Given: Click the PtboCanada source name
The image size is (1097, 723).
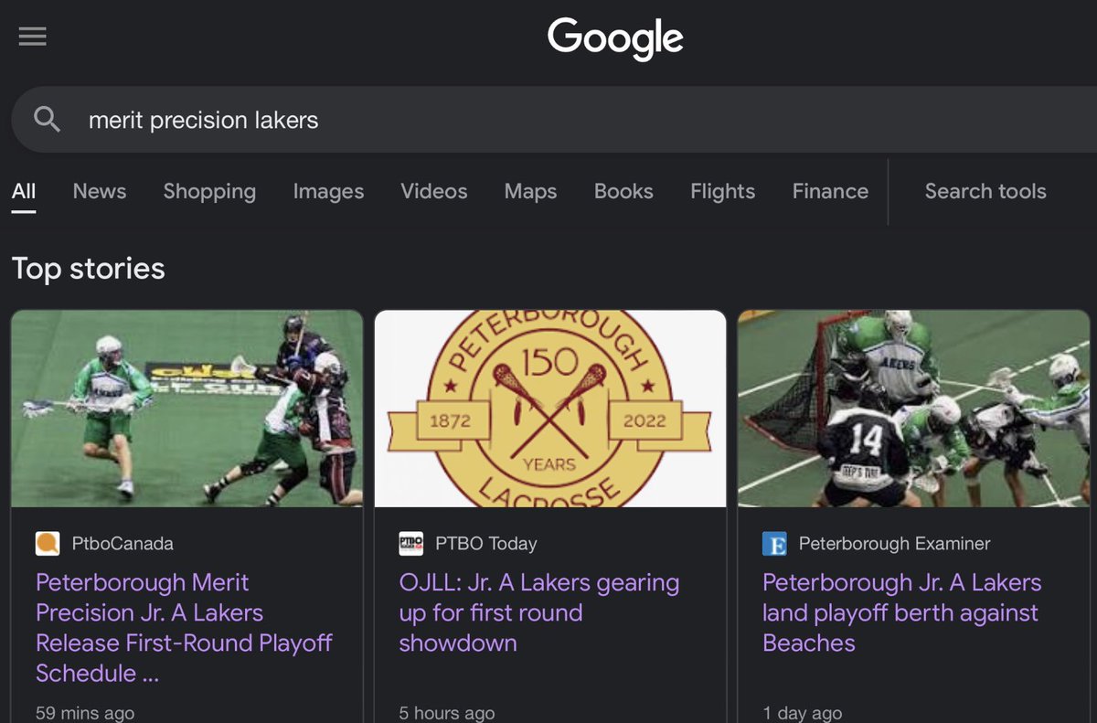Looking at the screenshot, I should (122, 544).
